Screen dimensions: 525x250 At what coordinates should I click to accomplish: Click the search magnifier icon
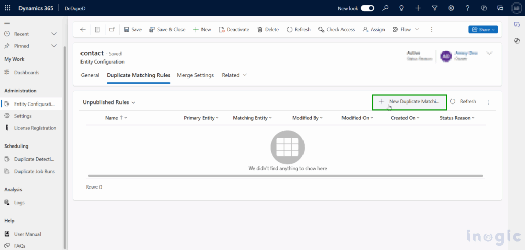coord(386,8)
